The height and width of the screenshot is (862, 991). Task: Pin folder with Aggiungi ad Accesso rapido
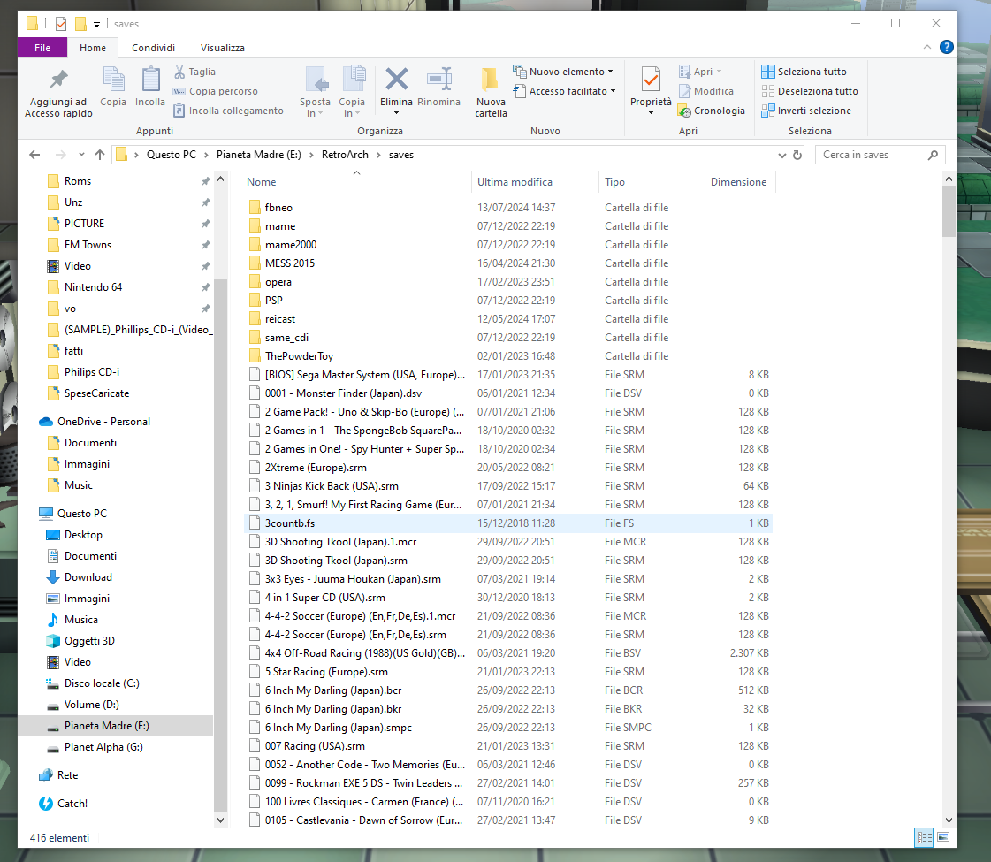click(x=58, y=92)
